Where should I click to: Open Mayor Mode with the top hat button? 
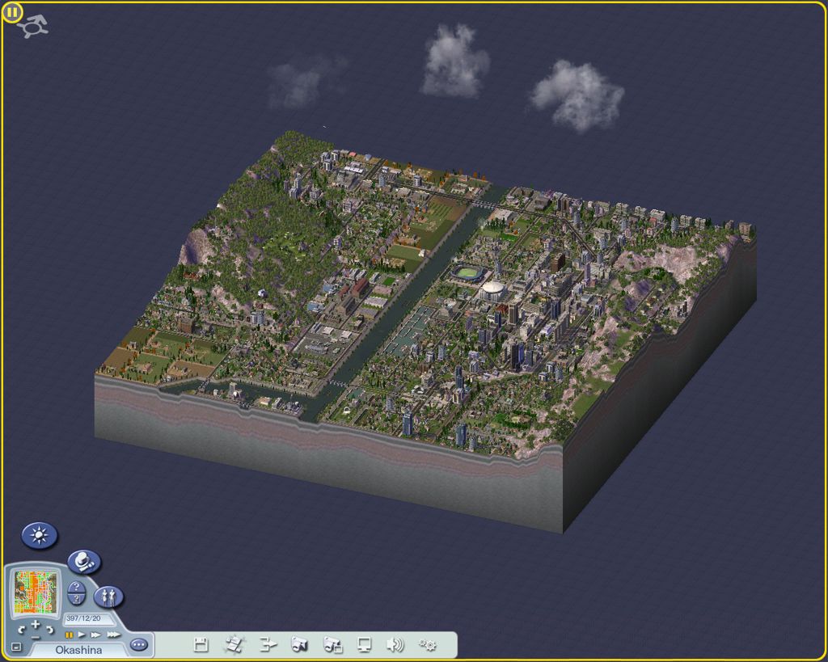tap(84, 562)
